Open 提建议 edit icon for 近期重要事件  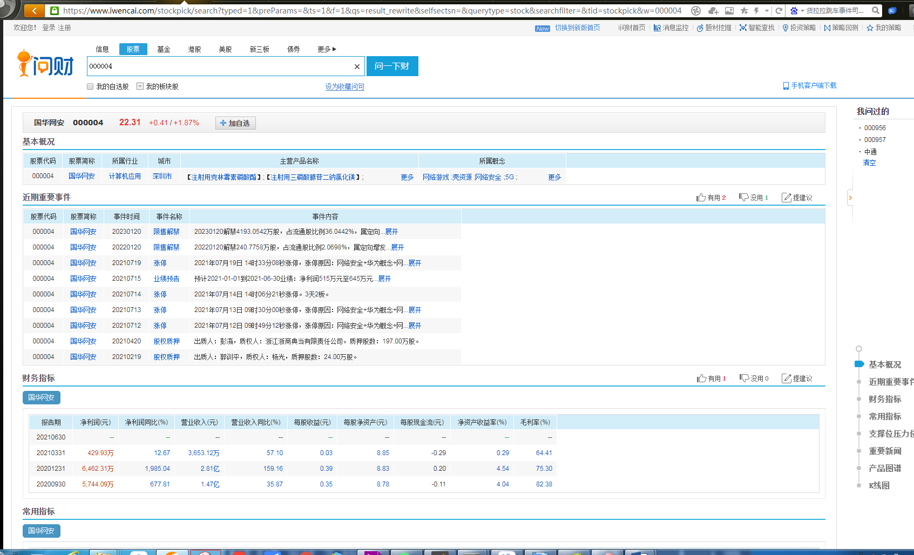pos(787,198)
